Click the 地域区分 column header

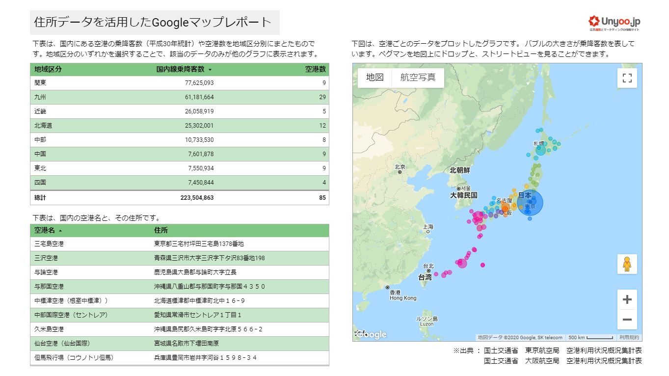click(x=48, y=69)
